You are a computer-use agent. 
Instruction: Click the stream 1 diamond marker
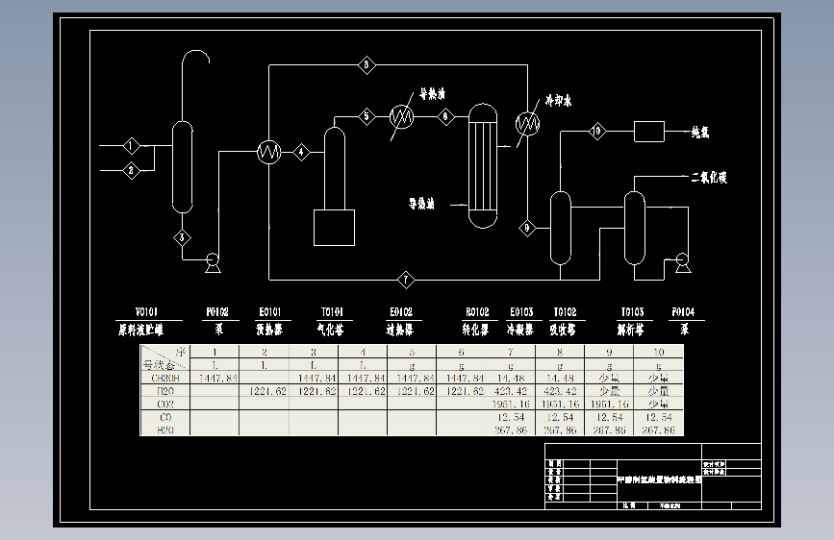[x=131, y=145]
